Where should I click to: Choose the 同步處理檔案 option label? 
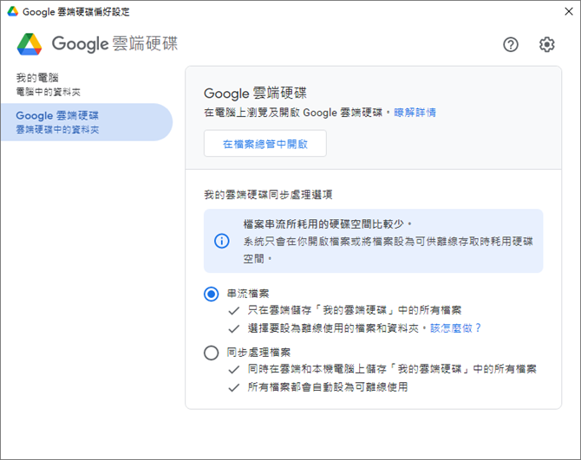258,353
